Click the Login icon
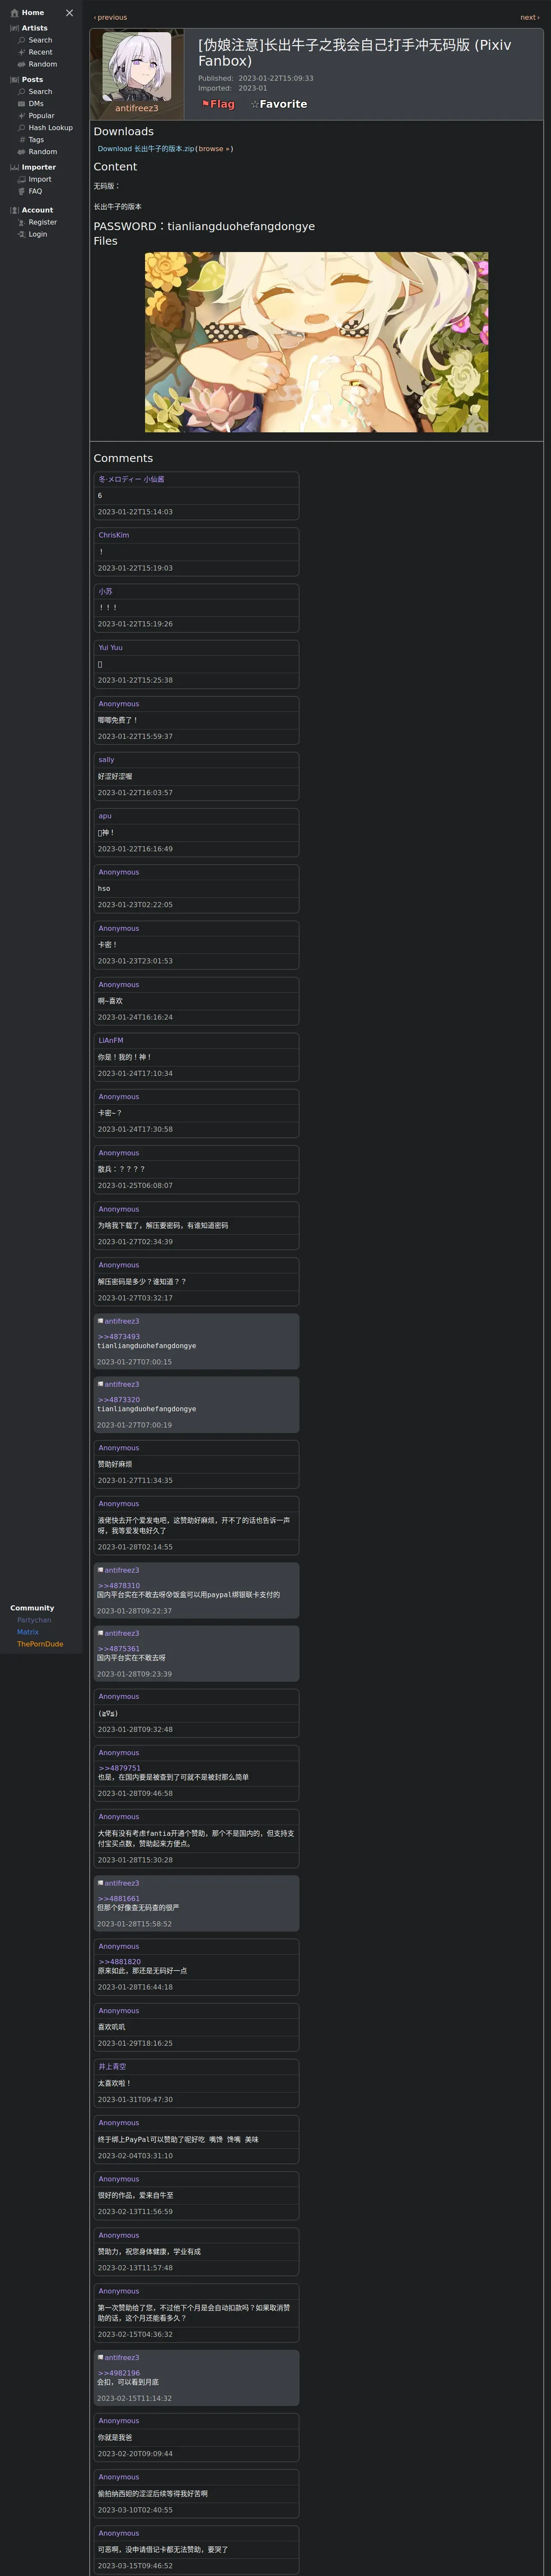 pyautogui.click(x=22, y=234)
